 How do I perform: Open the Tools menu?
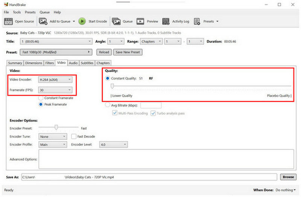click(17, 12)
